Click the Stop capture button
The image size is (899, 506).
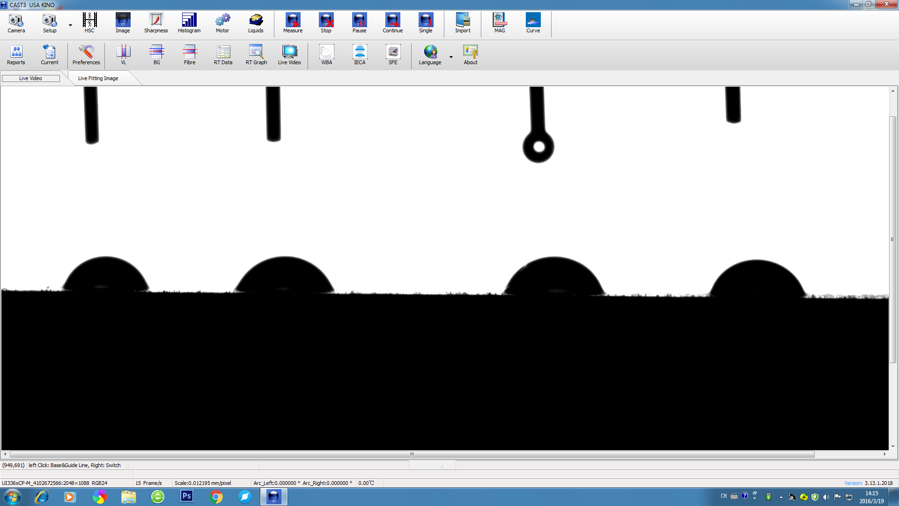tap(325, 22)
